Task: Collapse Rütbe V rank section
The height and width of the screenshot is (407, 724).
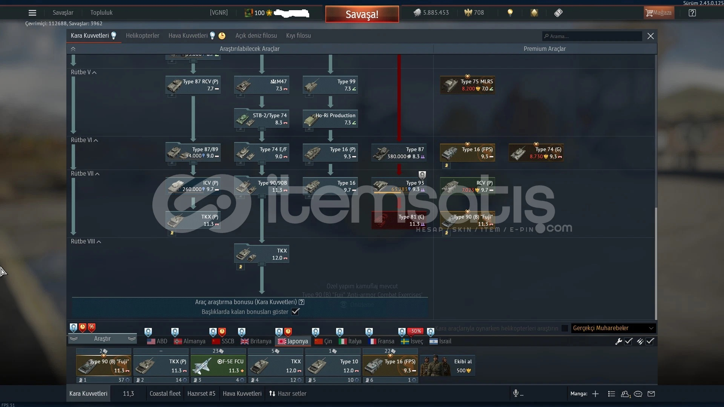Action: [x=84, y=72]
